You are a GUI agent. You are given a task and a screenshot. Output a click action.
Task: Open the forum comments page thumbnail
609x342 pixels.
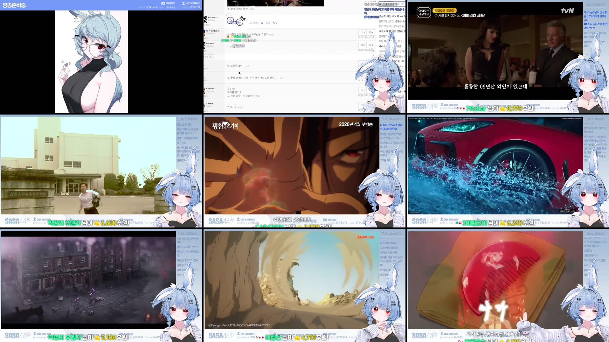pos(304,57)
